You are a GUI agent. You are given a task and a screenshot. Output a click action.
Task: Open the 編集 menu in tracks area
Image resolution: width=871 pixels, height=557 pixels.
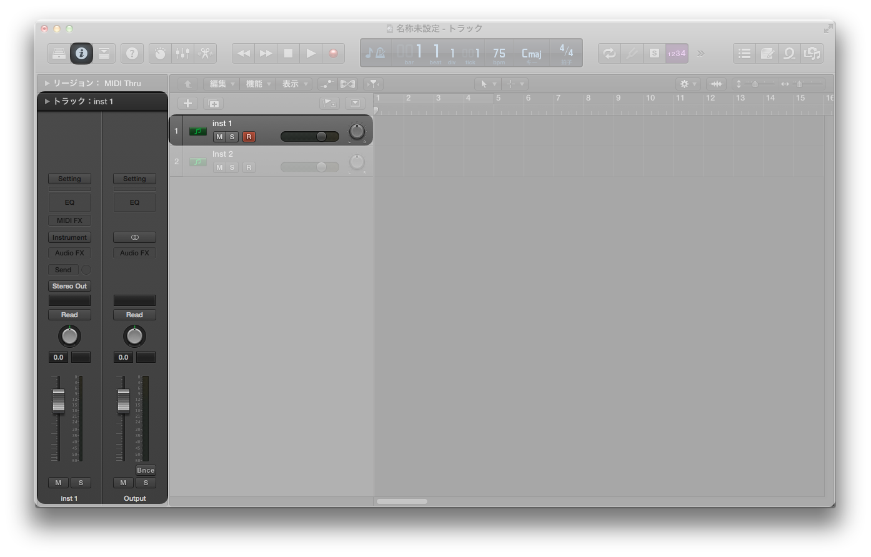(x=219, y=83)
